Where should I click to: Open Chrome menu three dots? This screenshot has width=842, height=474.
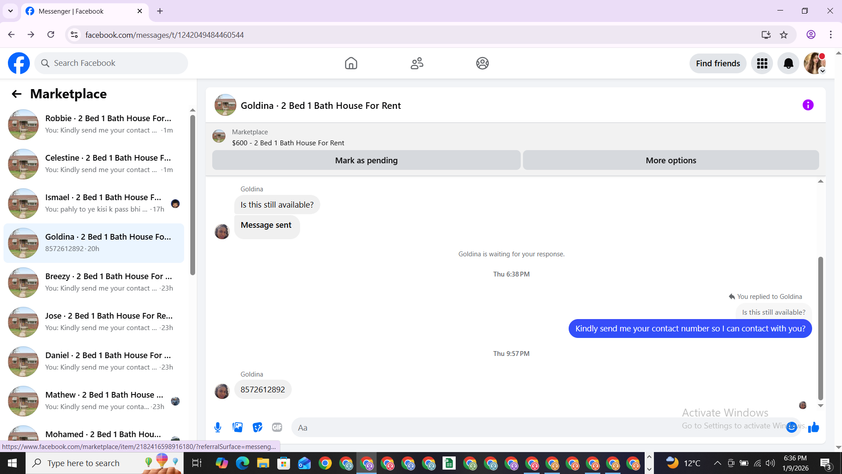pyautogui.click(x=831, y=35)
